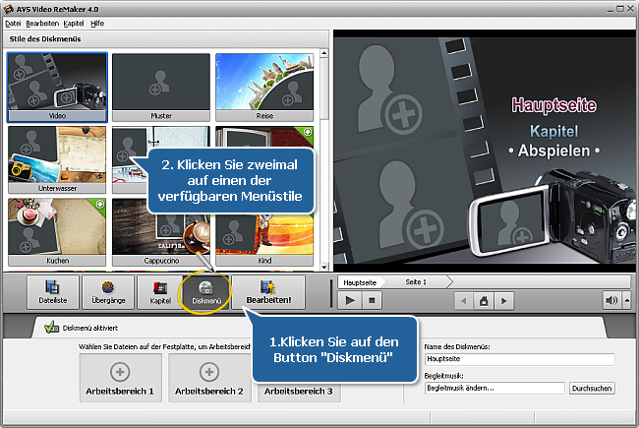Screen dimensions: 639x428
Task: Expand the volume dropdown arrow
Action: click(626, 300)
